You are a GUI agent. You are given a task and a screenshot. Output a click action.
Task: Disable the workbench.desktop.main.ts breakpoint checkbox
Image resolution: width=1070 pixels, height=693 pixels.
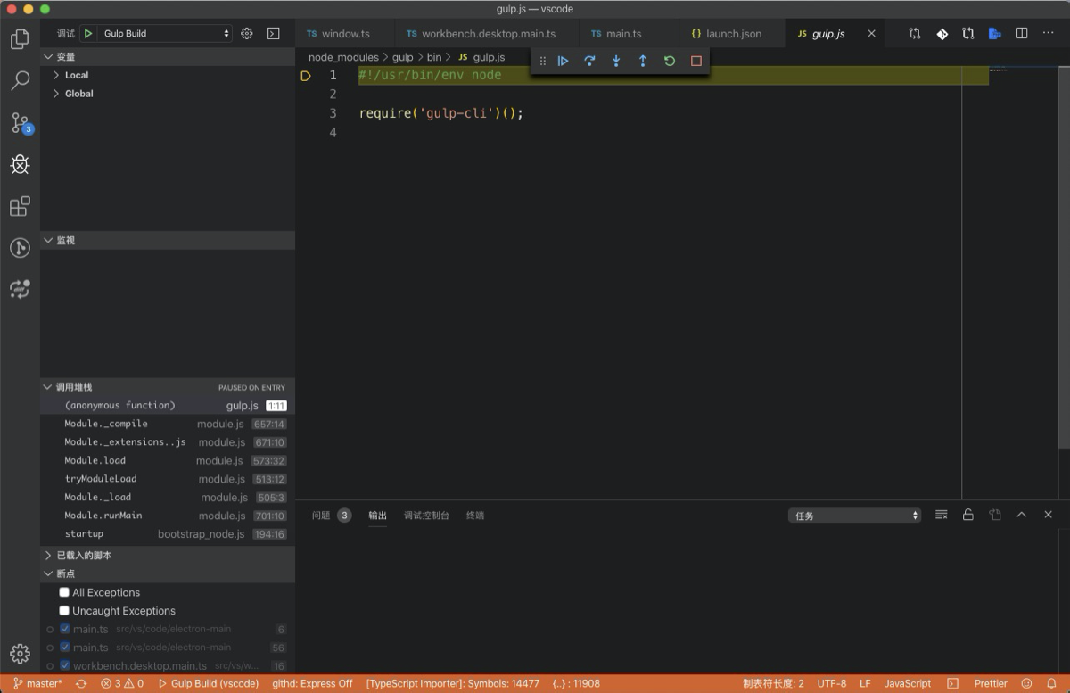coord(64,665)
